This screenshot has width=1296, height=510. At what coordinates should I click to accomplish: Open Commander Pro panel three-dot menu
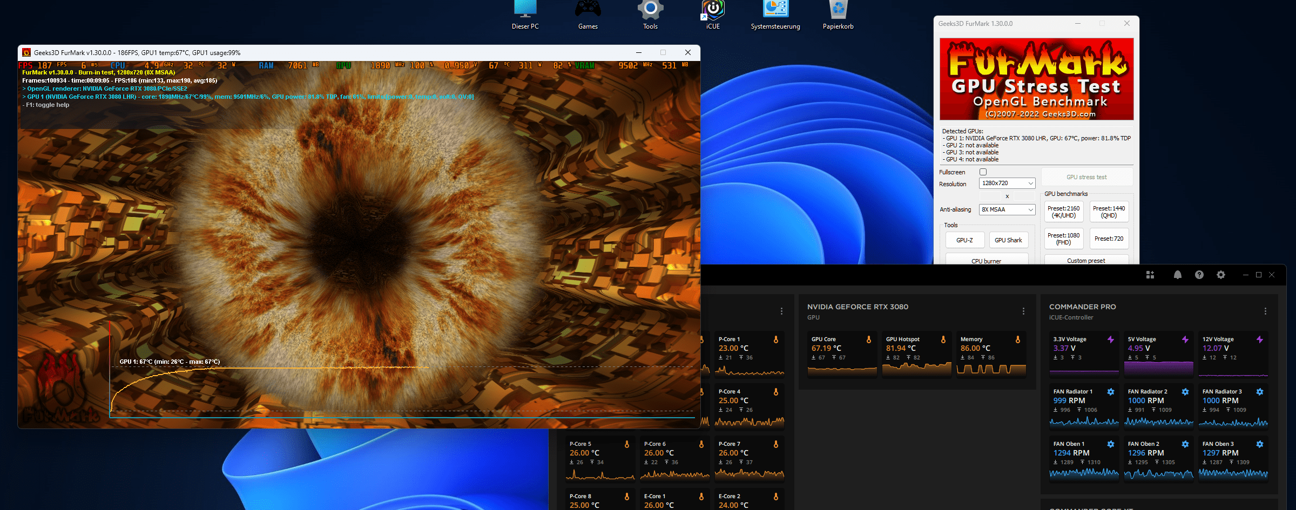[x=1265, y=311]
